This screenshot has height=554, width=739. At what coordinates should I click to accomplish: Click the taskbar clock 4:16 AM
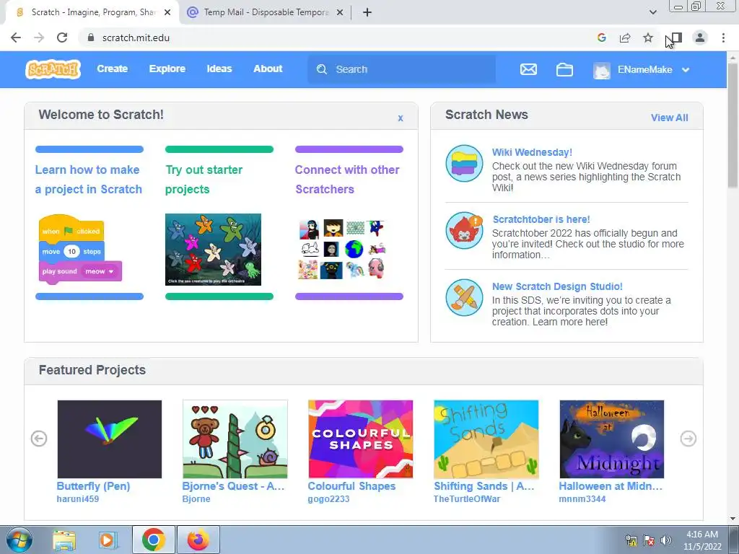pyautogui.click(x=702, y=535)
